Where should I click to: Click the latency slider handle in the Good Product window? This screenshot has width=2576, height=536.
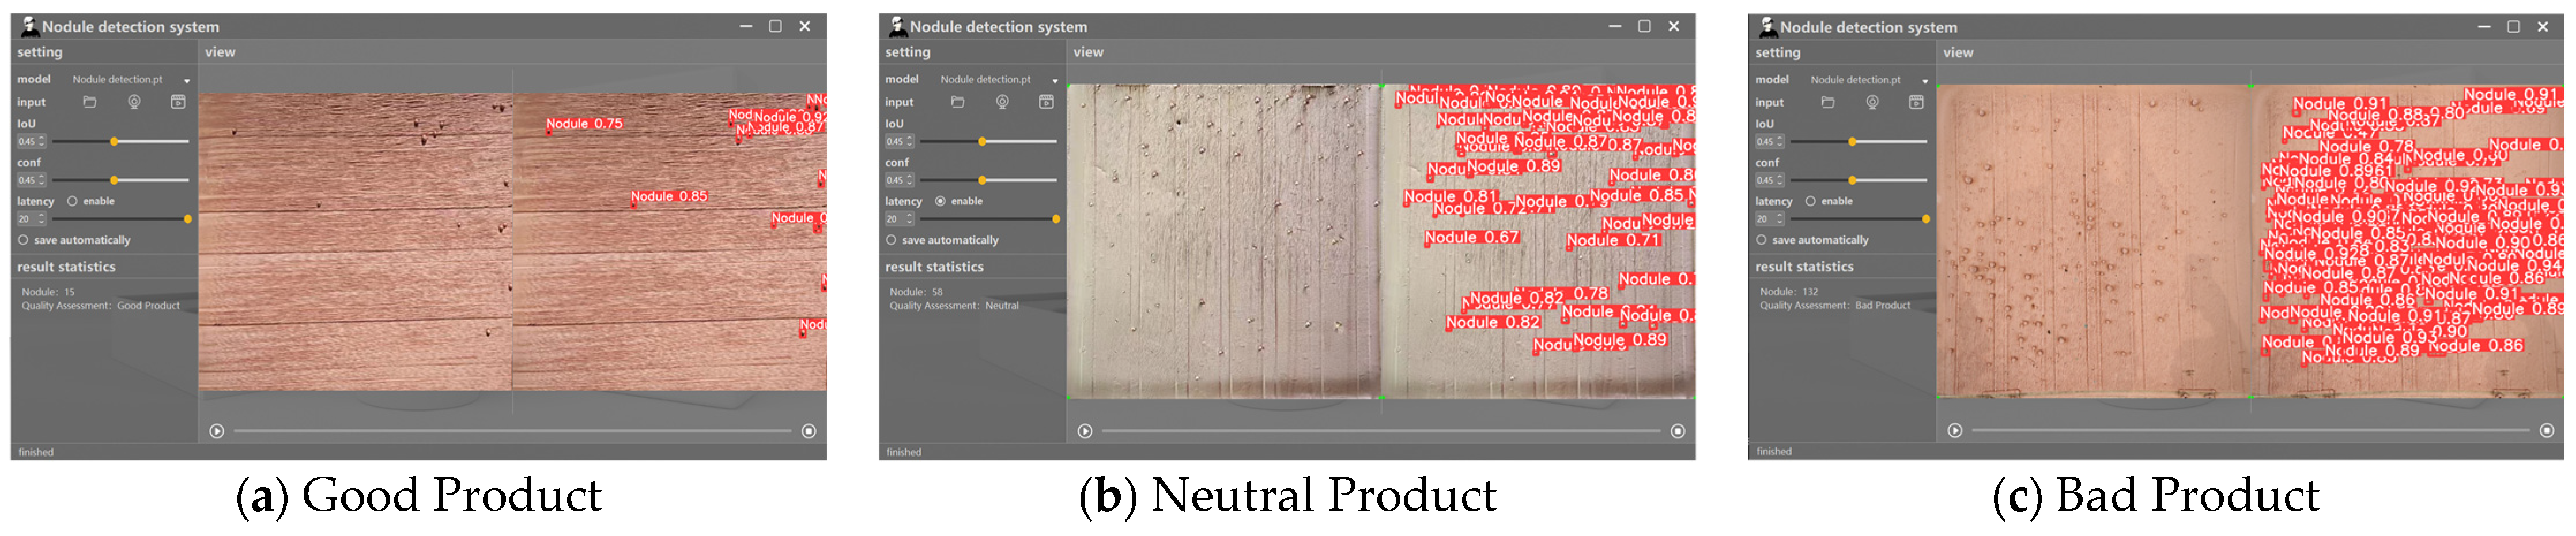coord(187,219)
